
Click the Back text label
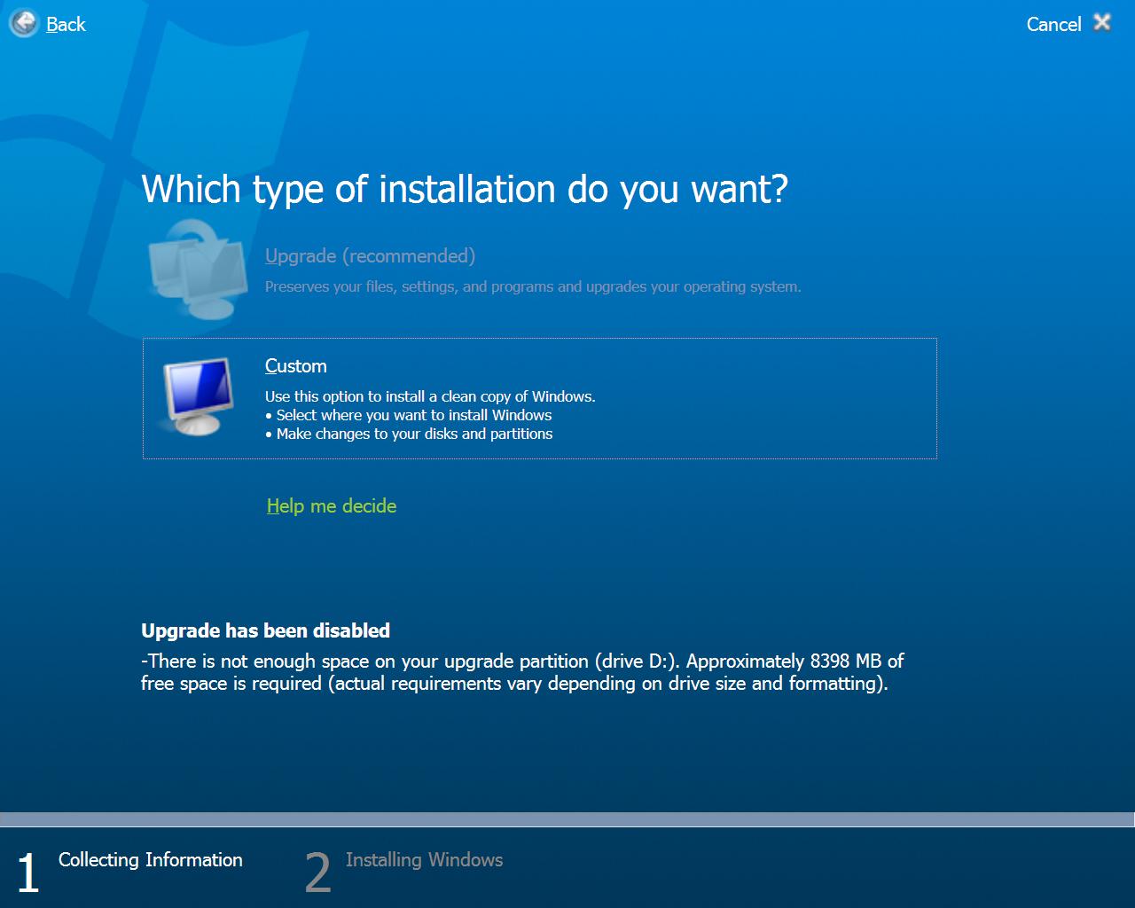click(66, 25)
